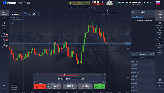Select AUD/NZD signal row
This screenshot has width=164, height=93.
143,72
